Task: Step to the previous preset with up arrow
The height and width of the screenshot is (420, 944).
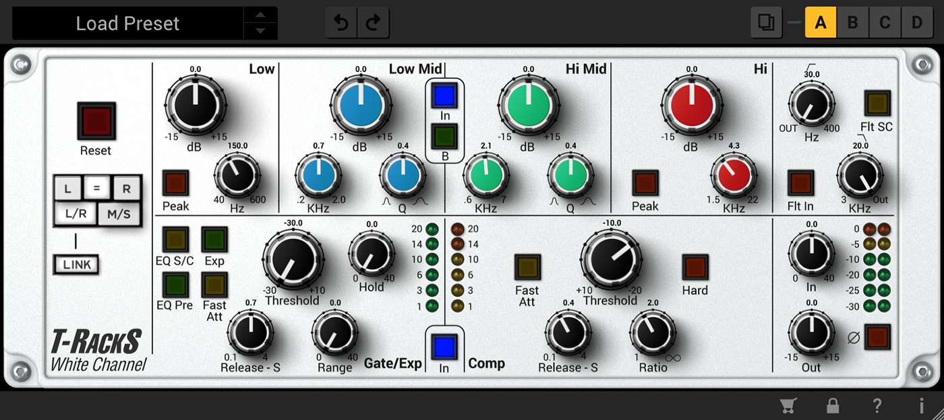Action: click(x=260, y=15)
